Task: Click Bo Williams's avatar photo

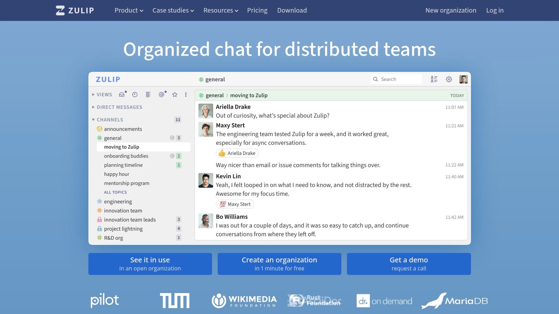Action: tap(206, 221)
